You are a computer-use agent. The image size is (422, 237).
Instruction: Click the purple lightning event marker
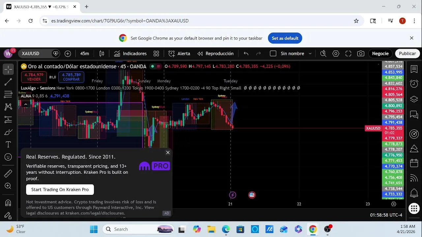(x=232, y=195)
